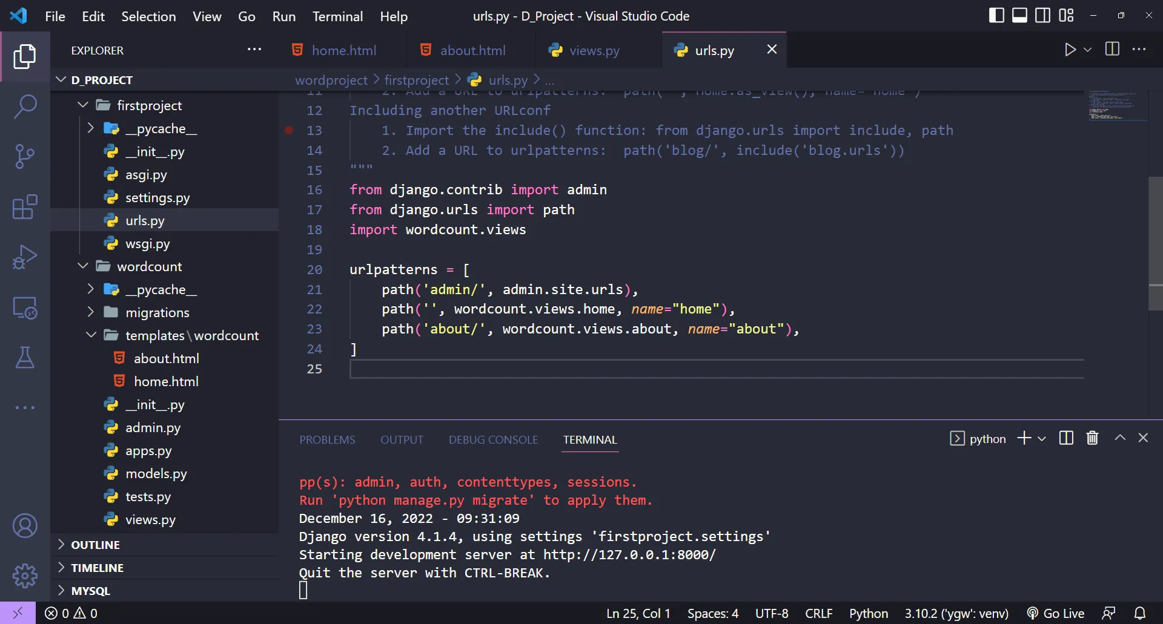
Task: Toggle the primary side bar layout button
Action: click(996, 16)
